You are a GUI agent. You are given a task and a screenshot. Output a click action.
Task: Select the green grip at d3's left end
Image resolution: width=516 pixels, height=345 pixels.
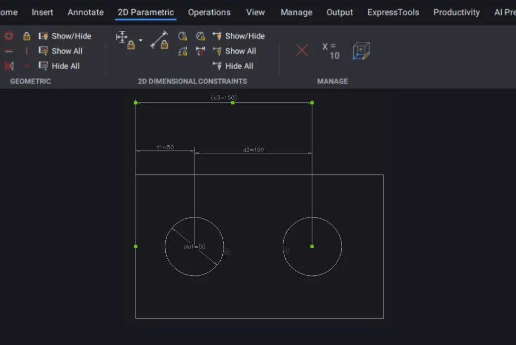tap(136, 103)
